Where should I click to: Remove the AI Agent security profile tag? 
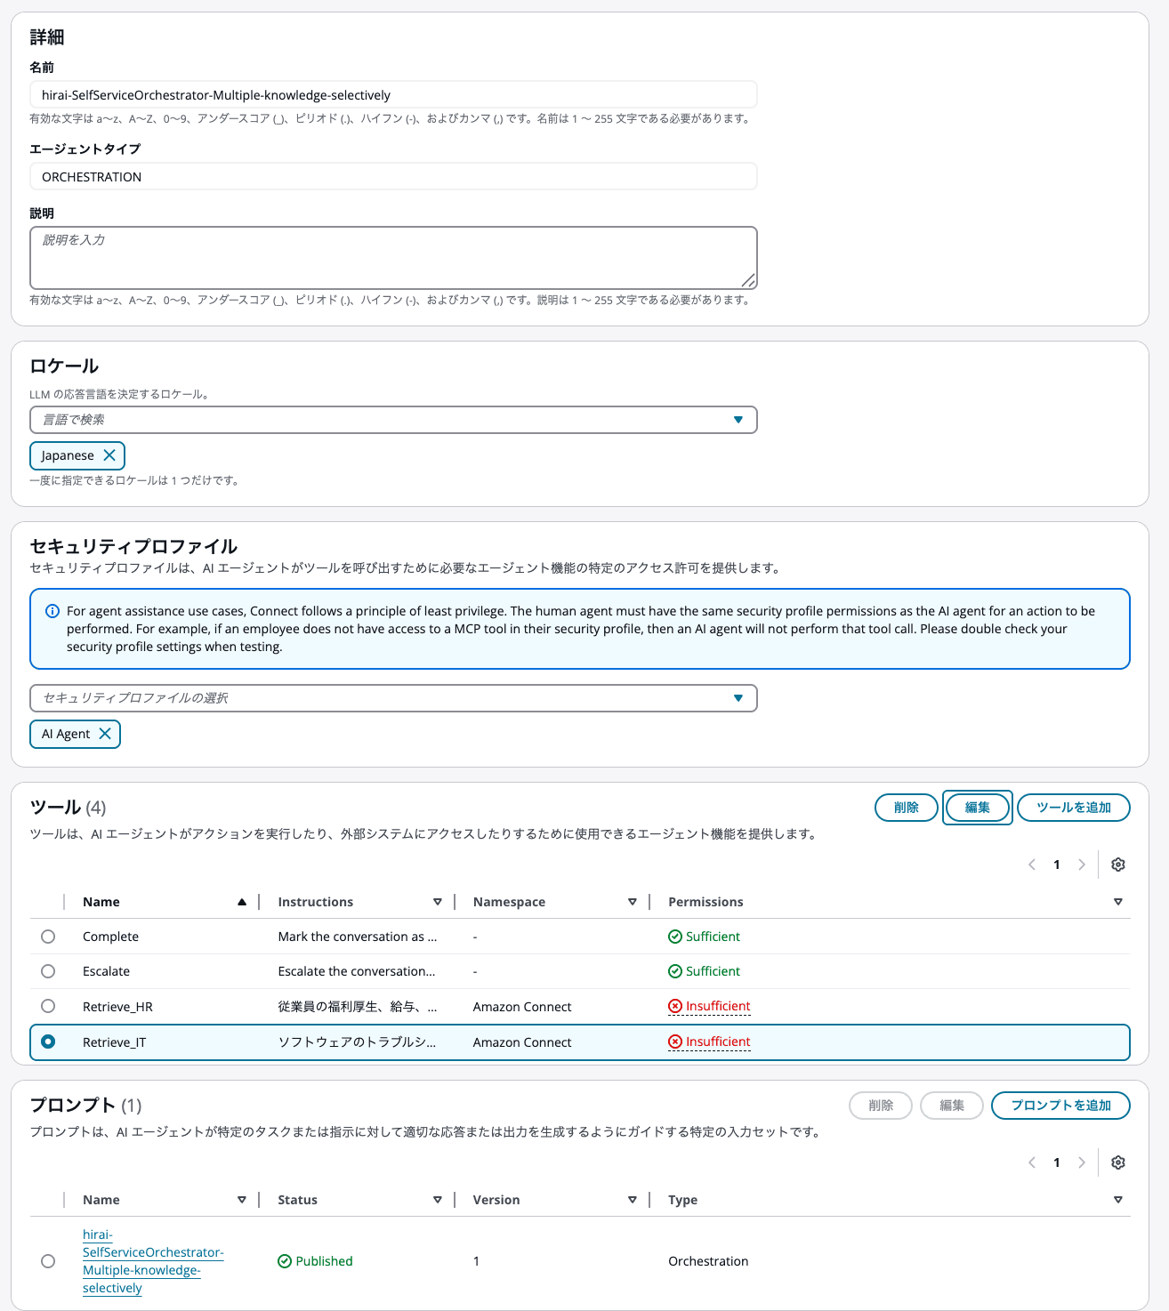click(x=105, y=734)
